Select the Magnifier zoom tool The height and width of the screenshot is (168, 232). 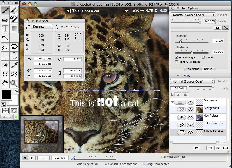pos(14,83)
